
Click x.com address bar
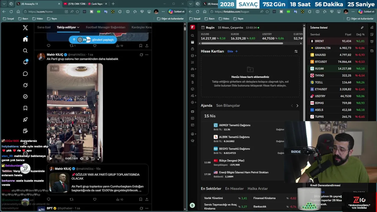pos(44,11)
